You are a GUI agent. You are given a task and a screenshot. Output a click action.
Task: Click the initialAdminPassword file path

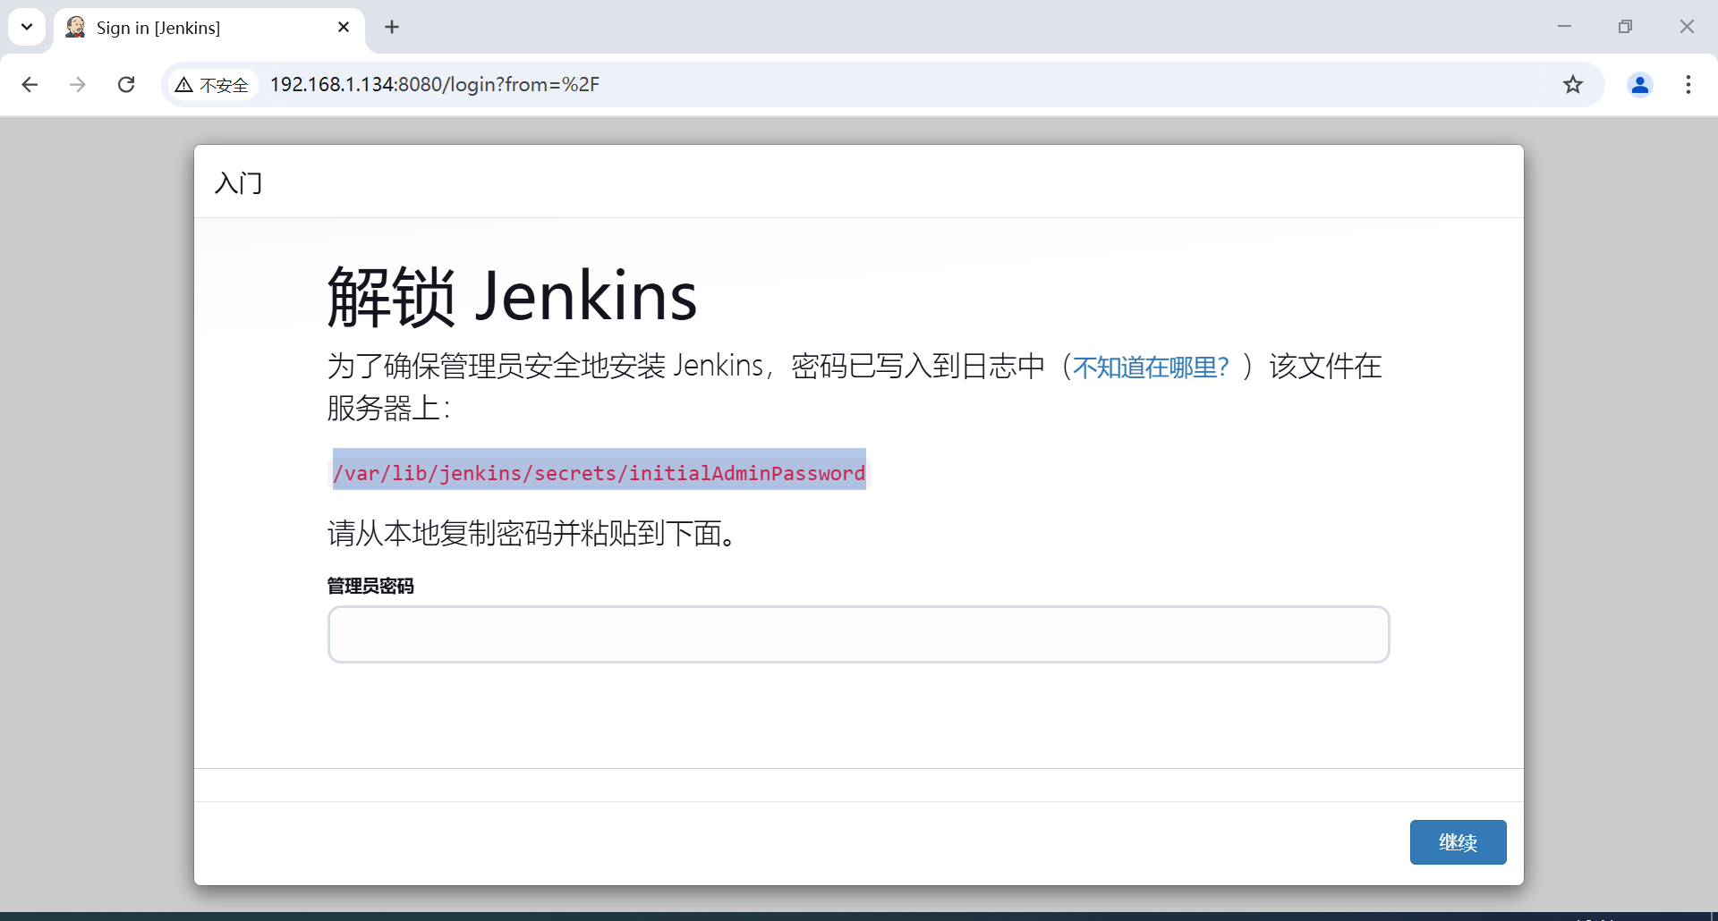600,472
